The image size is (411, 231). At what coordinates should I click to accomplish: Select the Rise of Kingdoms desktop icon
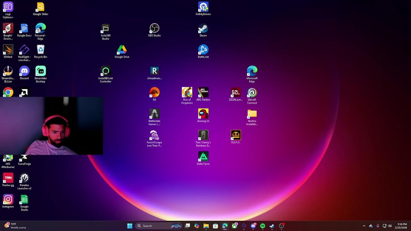click(187, 96)
